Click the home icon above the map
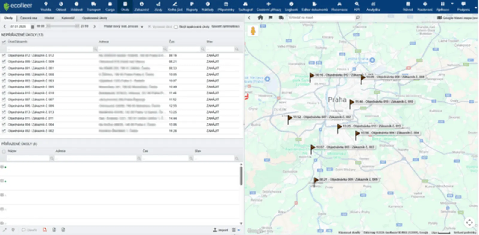Screen dimensions: 479x235 click(x=260, y=18)
